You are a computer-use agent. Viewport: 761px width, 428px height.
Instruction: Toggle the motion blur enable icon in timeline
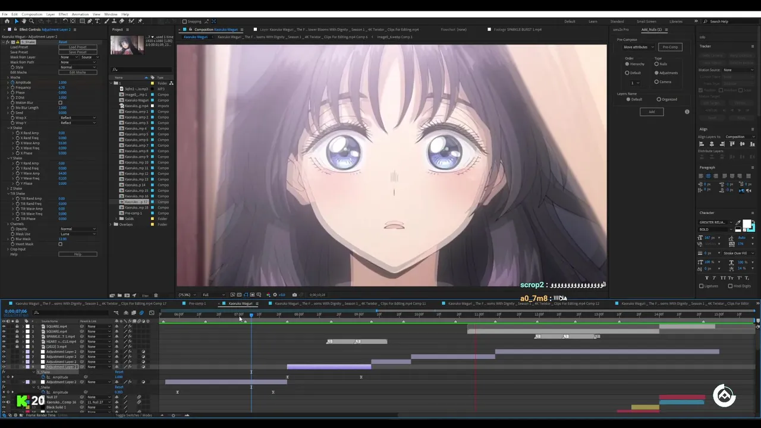141,313
